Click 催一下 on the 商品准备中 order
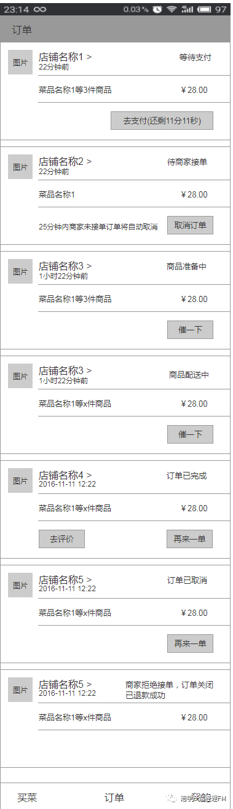 tap(190, 330)
